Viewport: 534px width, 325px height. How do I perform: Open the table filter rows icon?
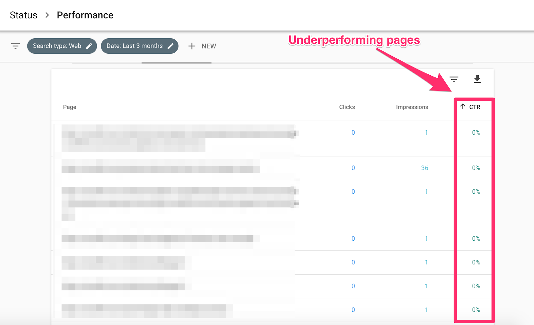point(454,79)
